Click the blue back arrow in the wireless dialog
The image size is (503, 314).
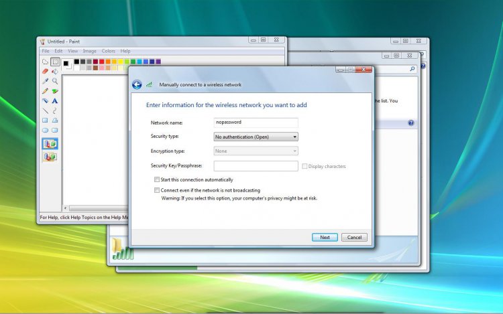[x=137, y=84]
